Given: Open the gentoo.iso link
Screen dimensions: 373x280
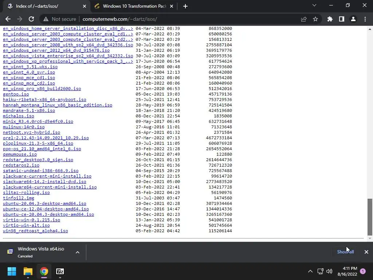Looking at the screenshot, I should click(x=16, y=94).
